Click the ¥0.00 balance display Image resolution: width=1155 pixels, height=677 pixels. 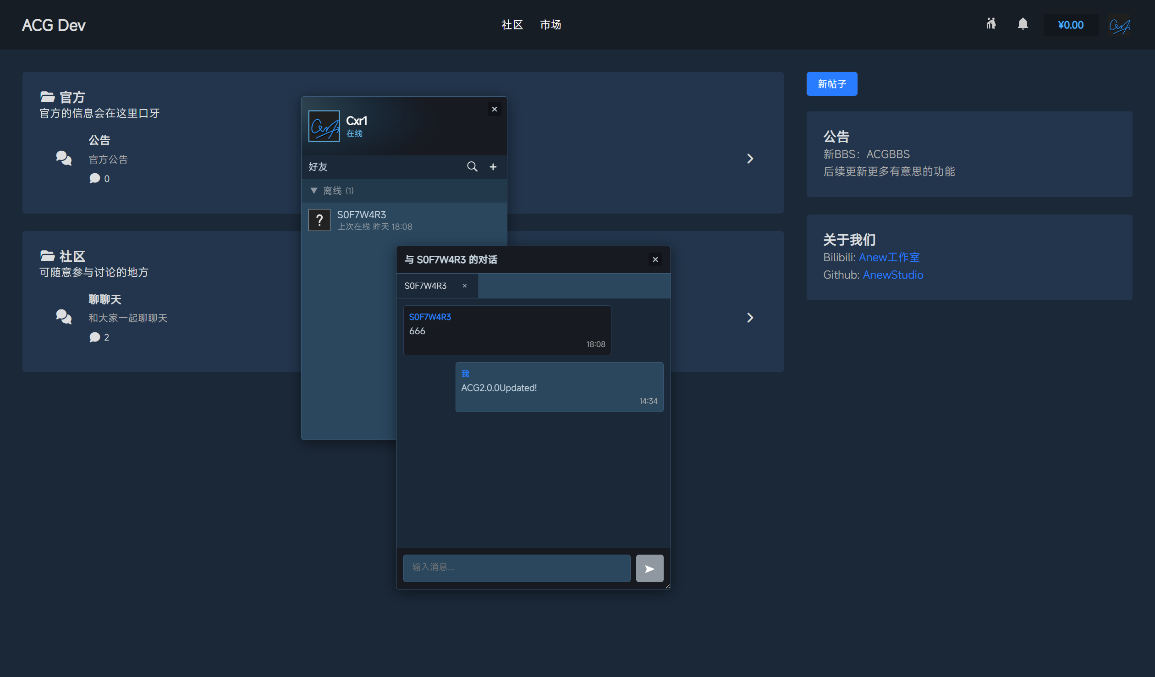(1070, 25)
